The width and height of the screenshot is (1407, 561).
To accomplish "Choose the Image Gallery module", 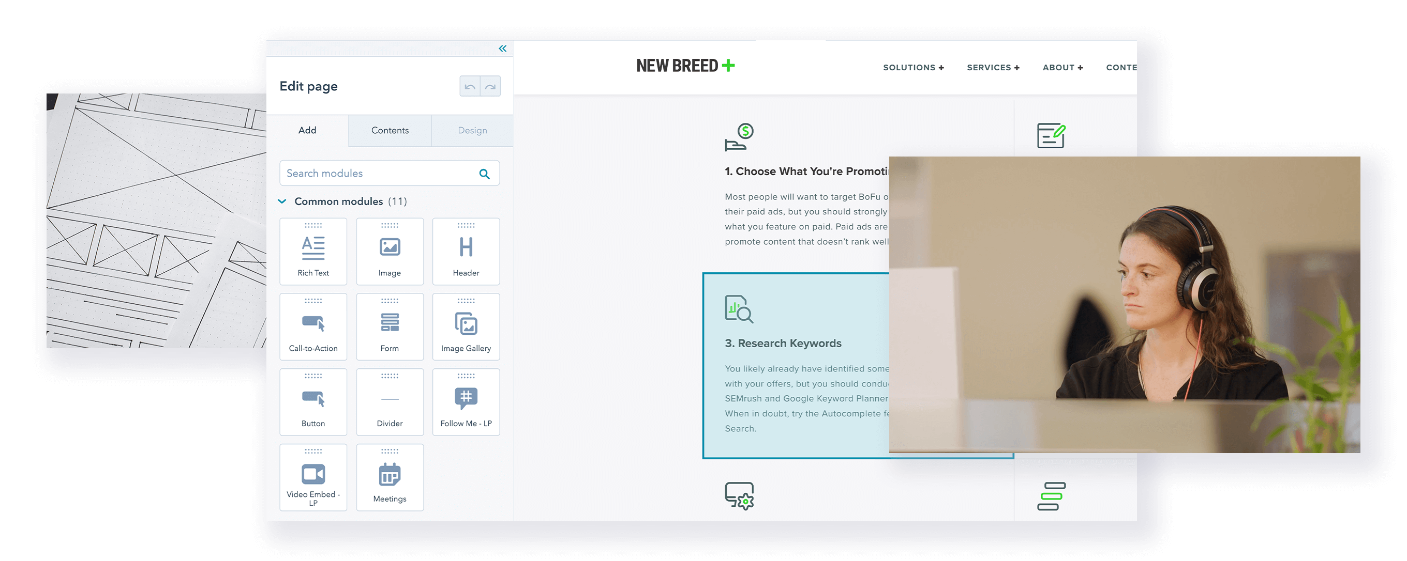I will (466, 326).
